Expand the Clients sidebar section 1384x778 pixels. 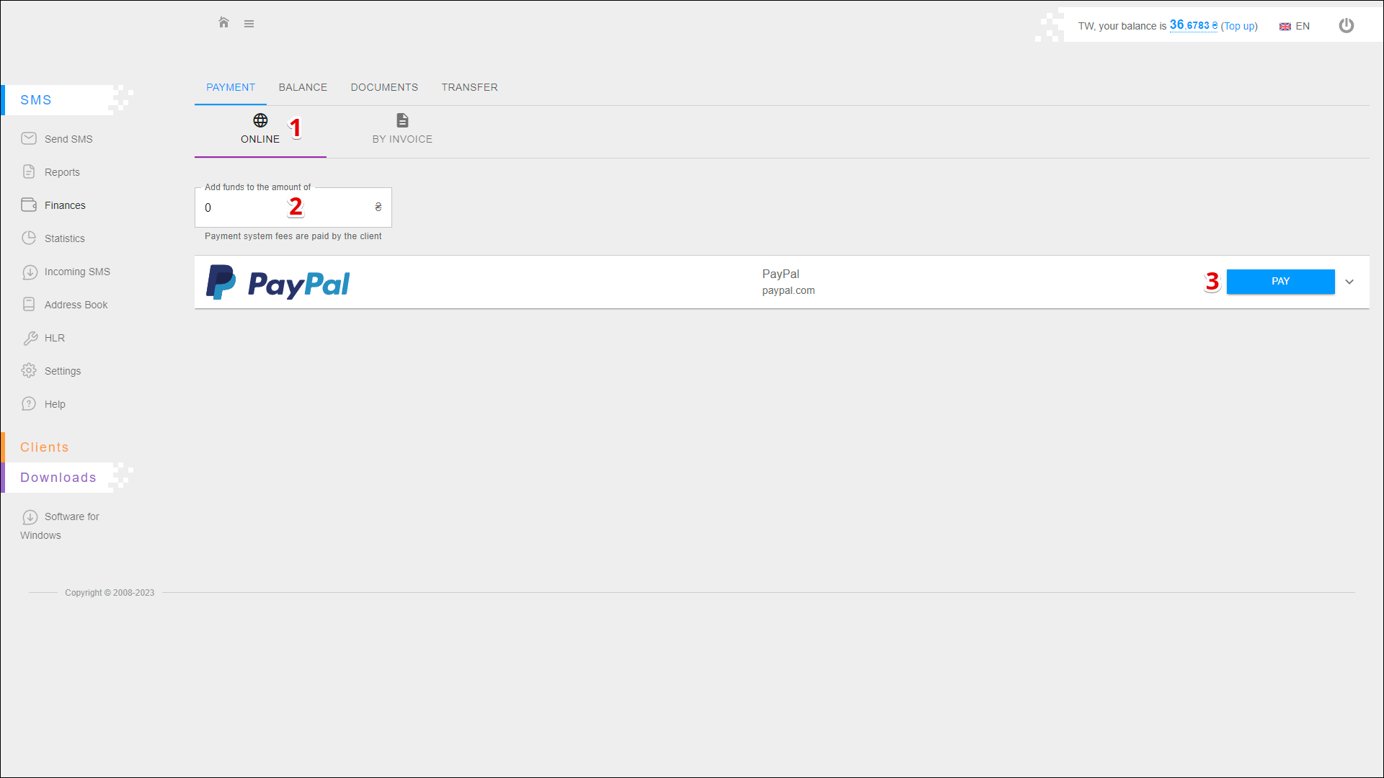[x=45, y=447]
